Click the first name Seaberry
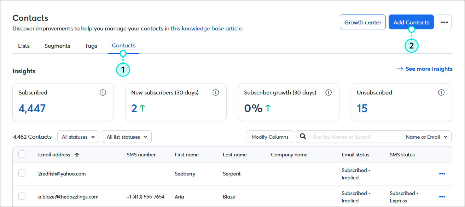465x207 pixels. tap(185, 174)
